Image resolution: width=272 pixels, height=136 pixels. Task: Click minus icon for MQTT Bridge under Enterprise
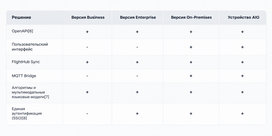pos(137,76)
